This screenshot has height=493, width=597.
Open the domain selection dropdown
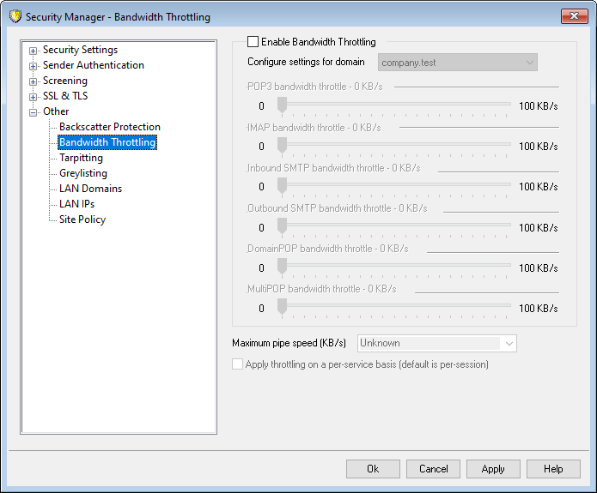coord(458,63)
